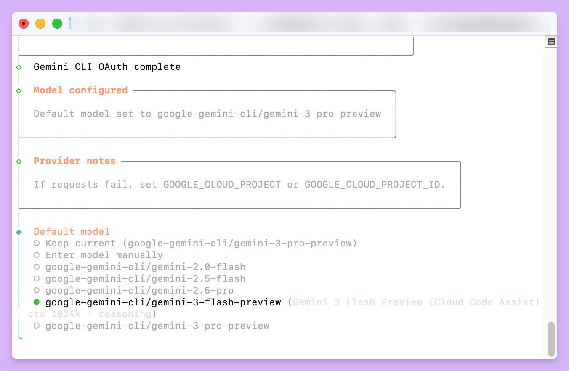The width and height of the screenshot is (569, 371).
Task: Select the highlighted gemini-3-flash-preview option
Action: click(x=37, y=302)
